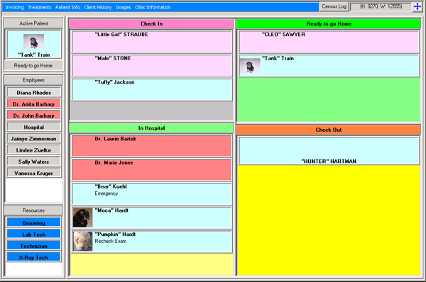Click the In Hospital column header
The height and width of the screenshot is (282, 426).
(152, 128)
